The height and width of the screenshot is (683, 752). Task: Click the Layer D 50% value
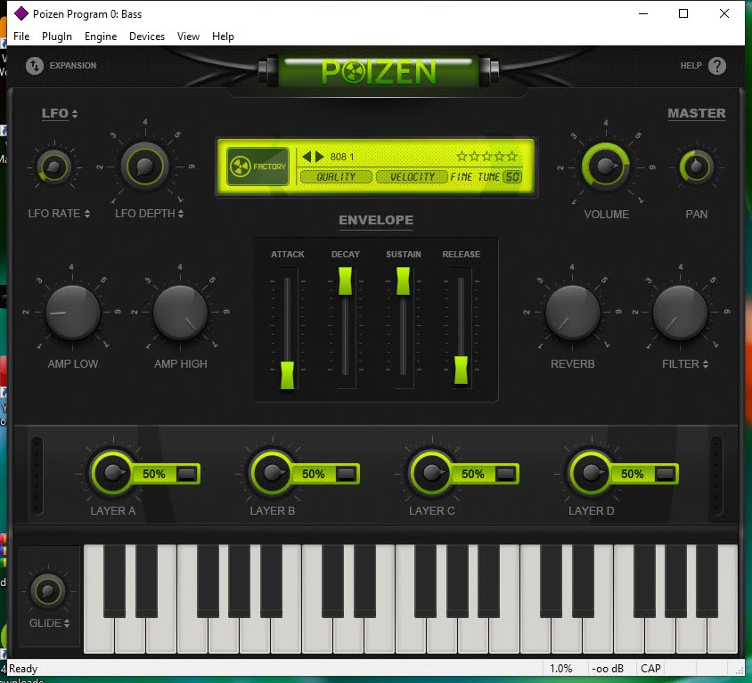point(632,474)
